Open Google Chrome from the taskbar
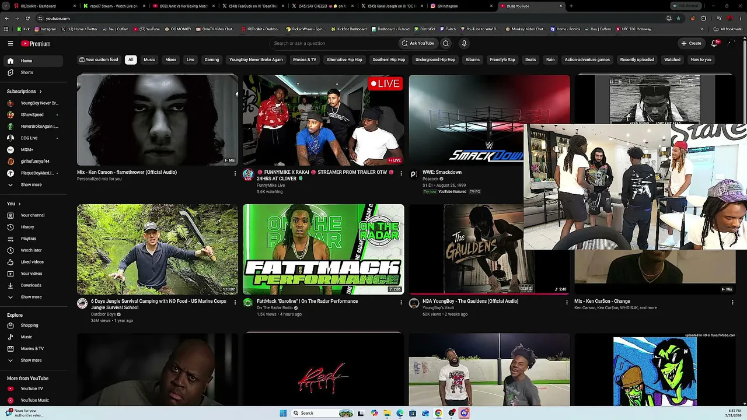This screenshot has height=420, width=747. (438, 413)
